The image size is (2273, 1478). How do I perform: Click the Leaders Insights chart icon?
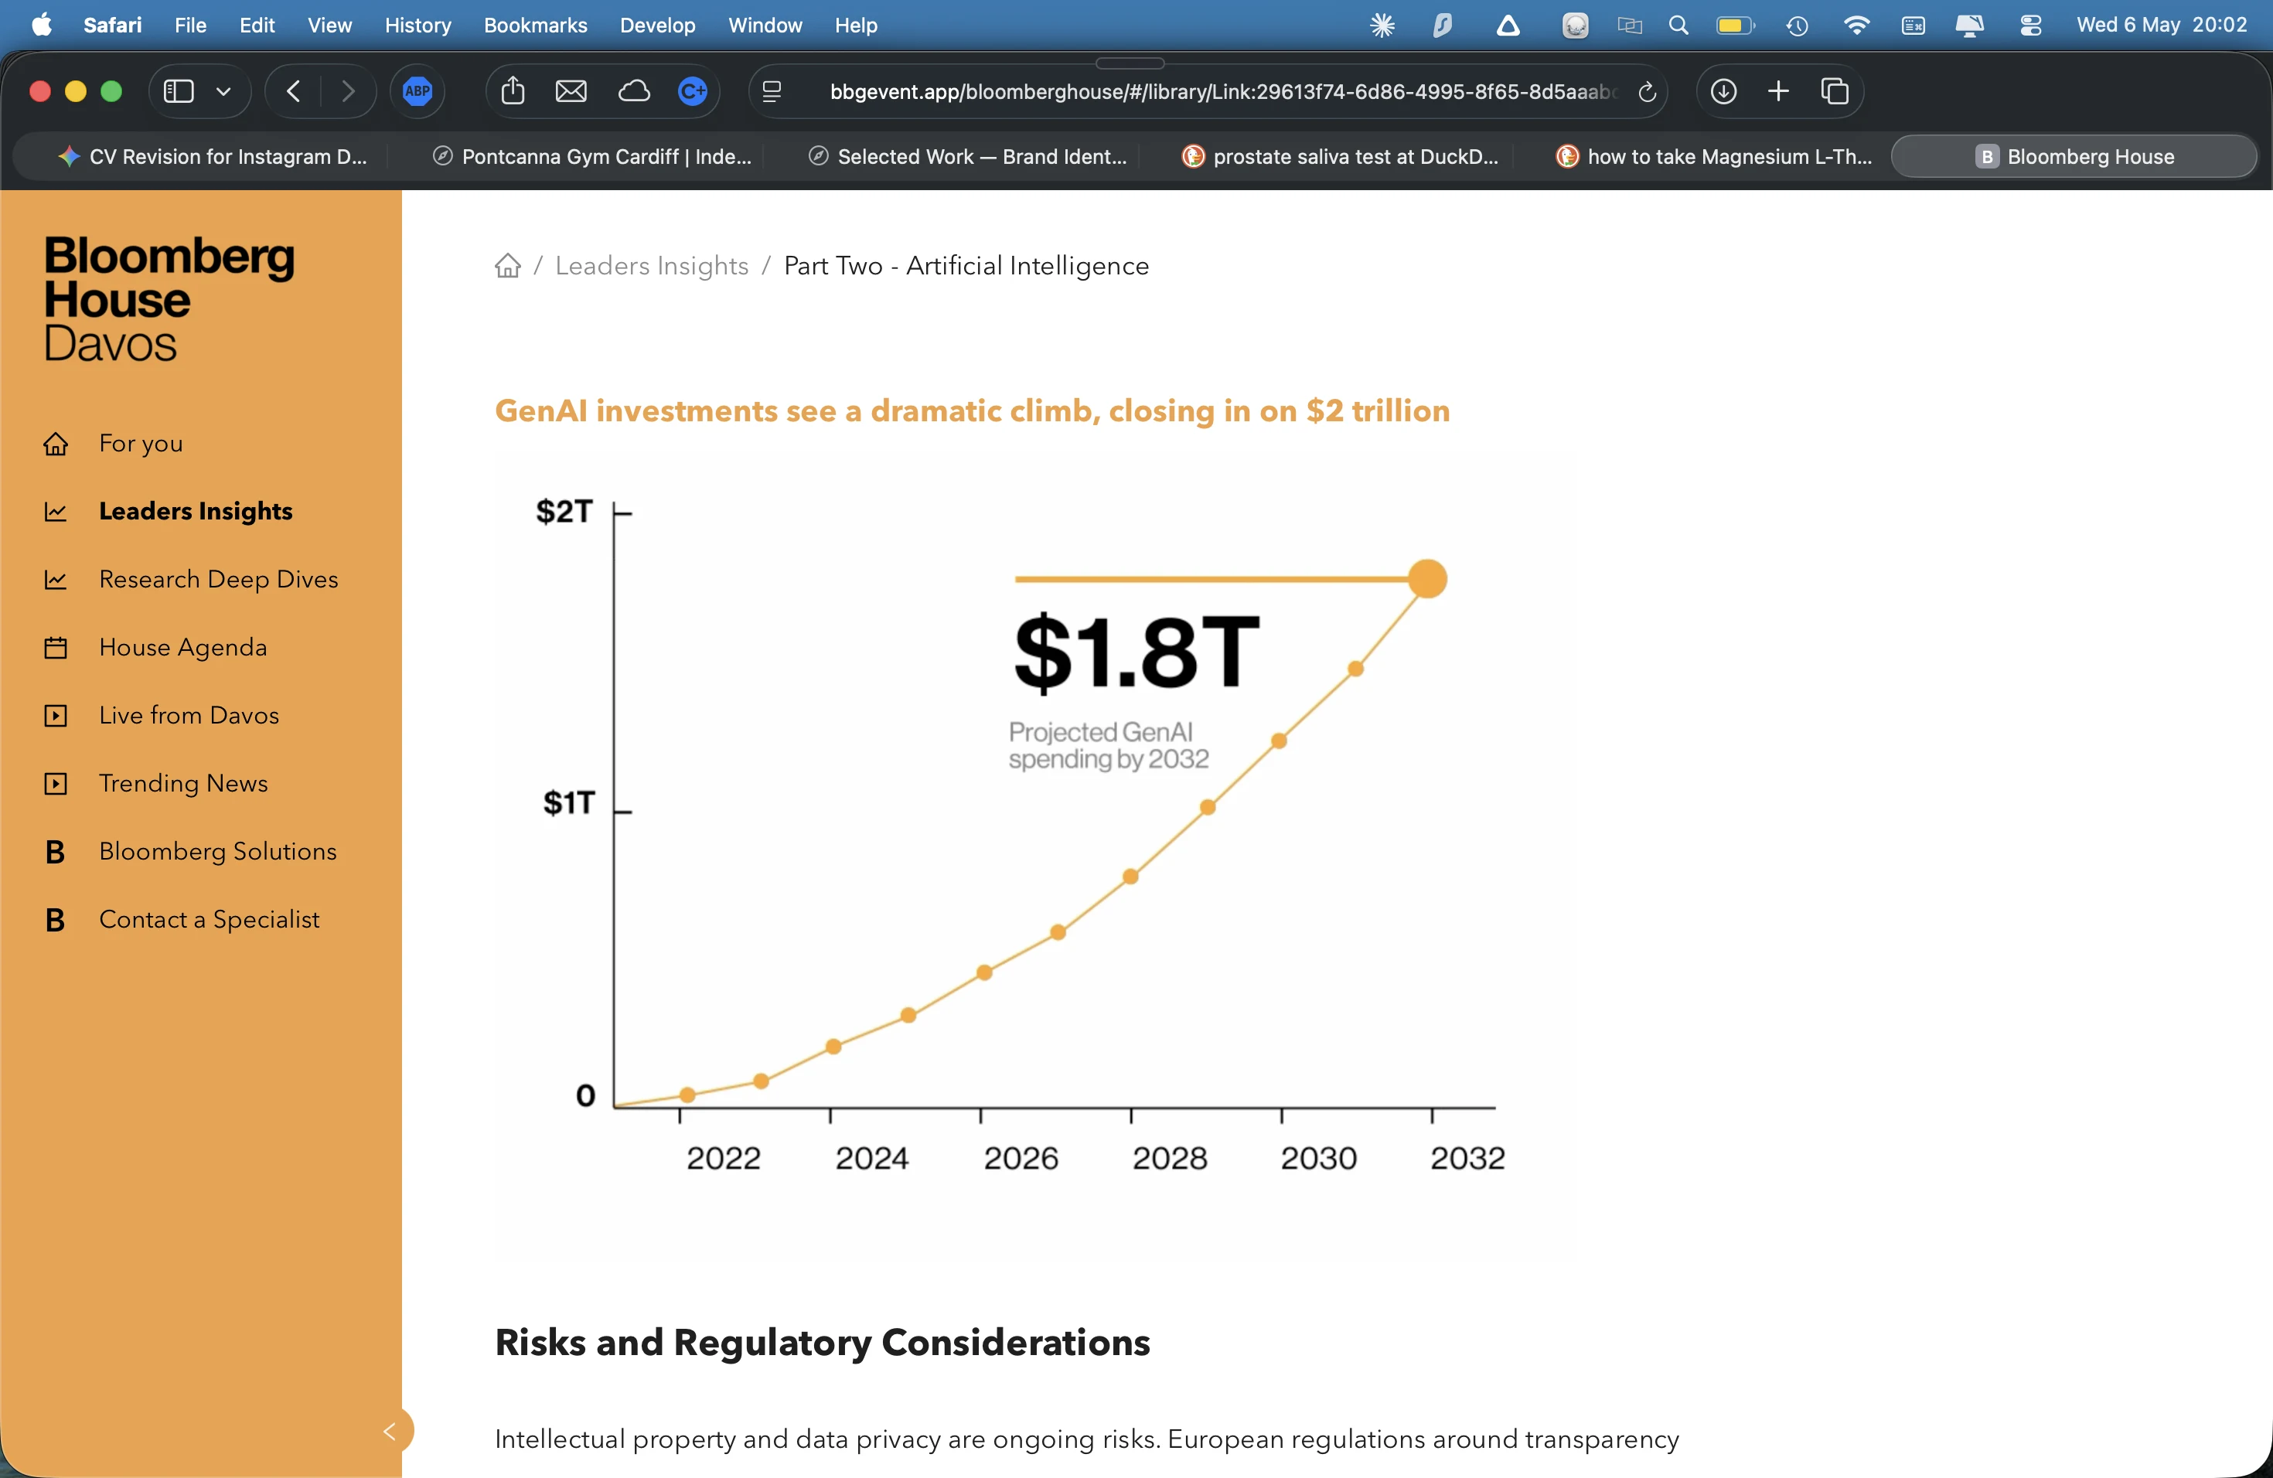click(56, 512)
